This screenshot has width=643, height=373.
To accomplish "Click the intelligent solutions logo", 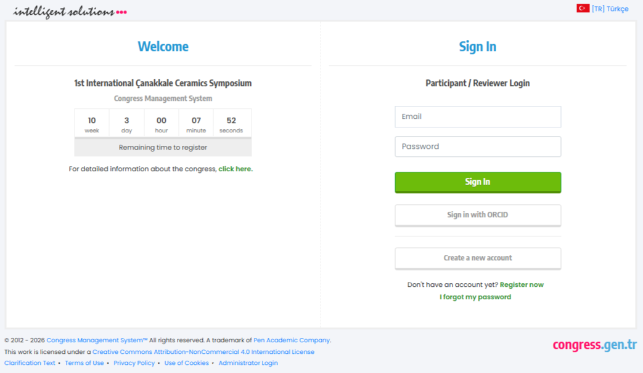I will coord(70,12).
